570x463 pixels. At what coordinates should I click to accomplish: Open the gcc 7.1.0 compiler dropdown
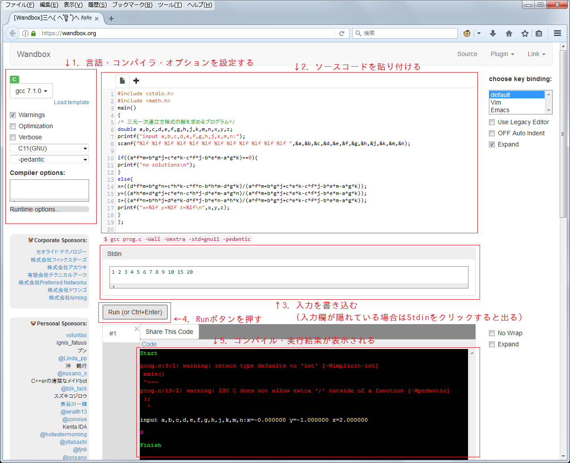pos(31,91)
